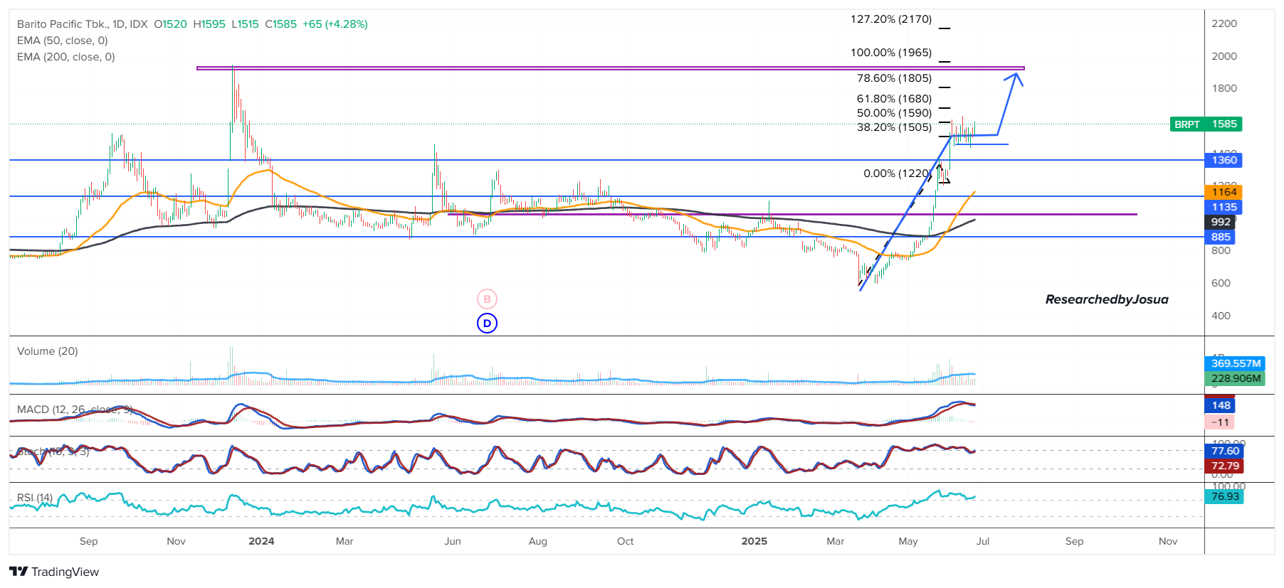The image size is (1284, 588).
Task: Click the 2200 price axis label
Action: [1224, 23]
